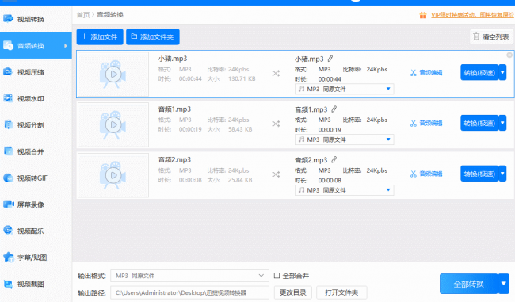
Task: Click shuffle arrows icon in 音频2.mp3 row
Action: 276,174
